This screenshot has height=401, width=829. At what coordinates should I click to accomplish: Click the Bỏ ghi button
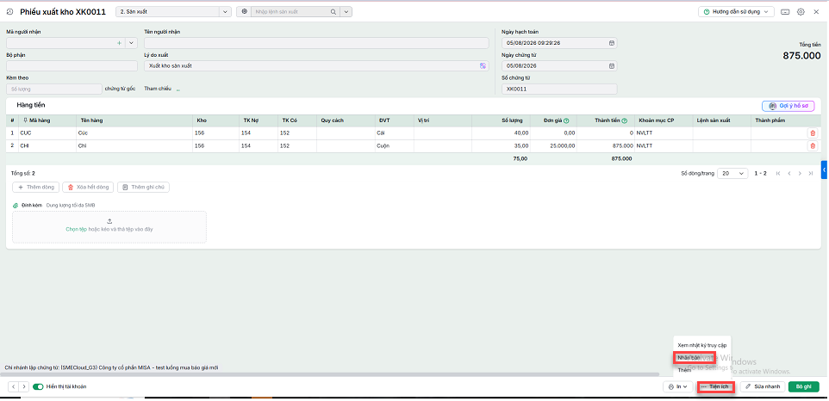click(x=804, y=386)
